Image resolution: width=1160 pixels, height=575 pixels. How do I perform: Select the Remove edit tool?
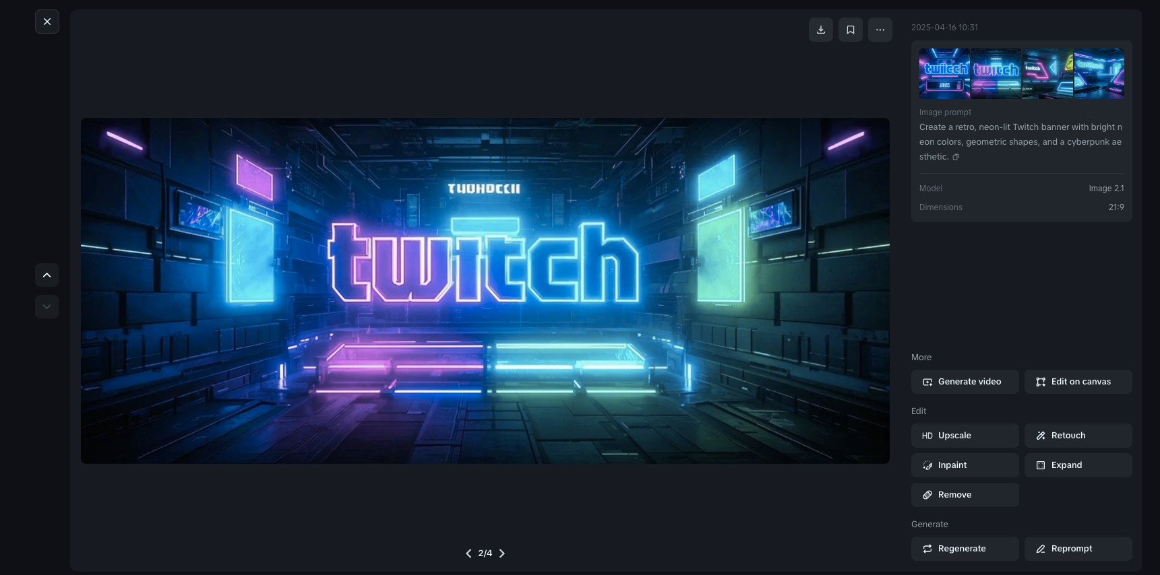click(x=965, y=495)
